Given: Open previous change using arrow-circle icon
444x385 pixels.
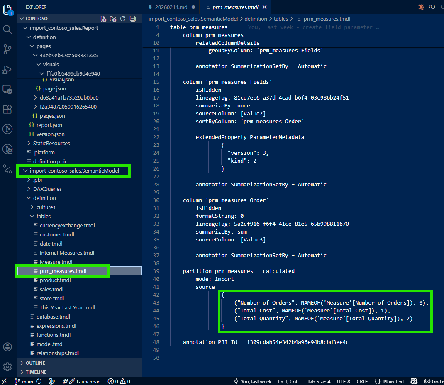Looking at the screenshot, I should click(x=432, y=7).
